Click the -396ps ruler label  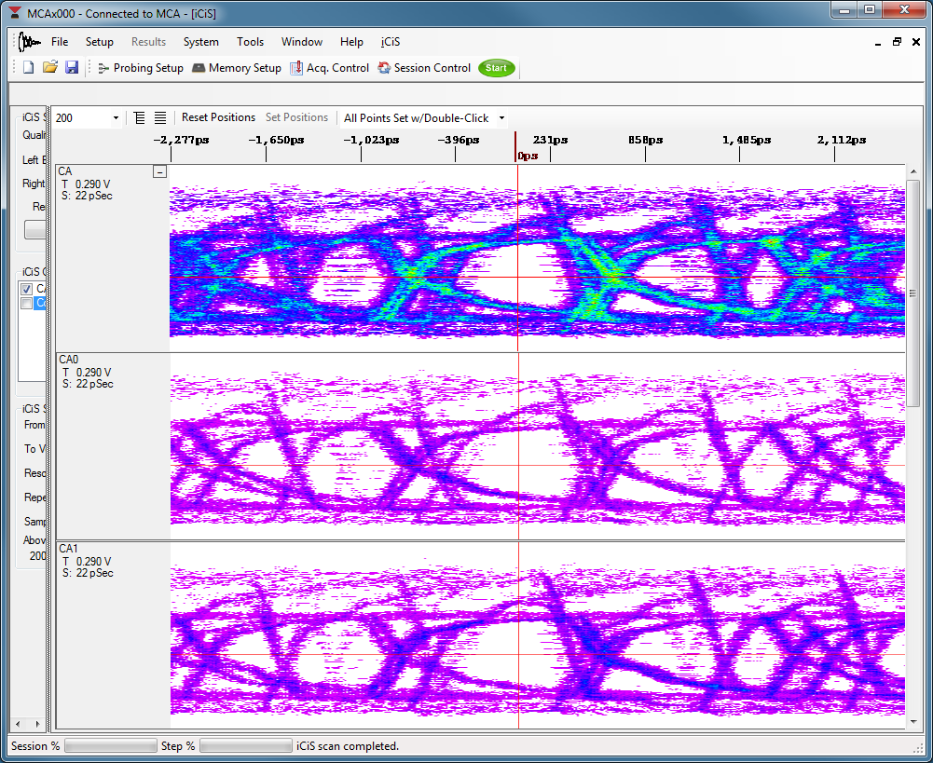pos(459,141)
